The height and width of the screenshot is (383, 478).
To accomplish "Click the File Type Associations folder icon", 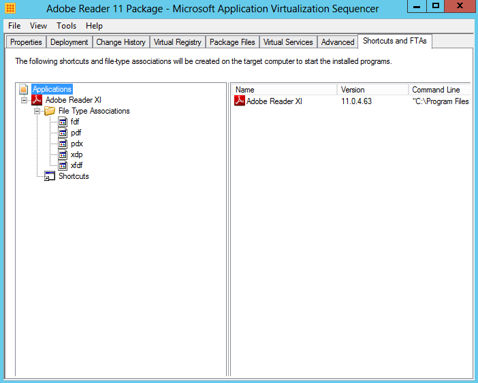I will point(50,111).
